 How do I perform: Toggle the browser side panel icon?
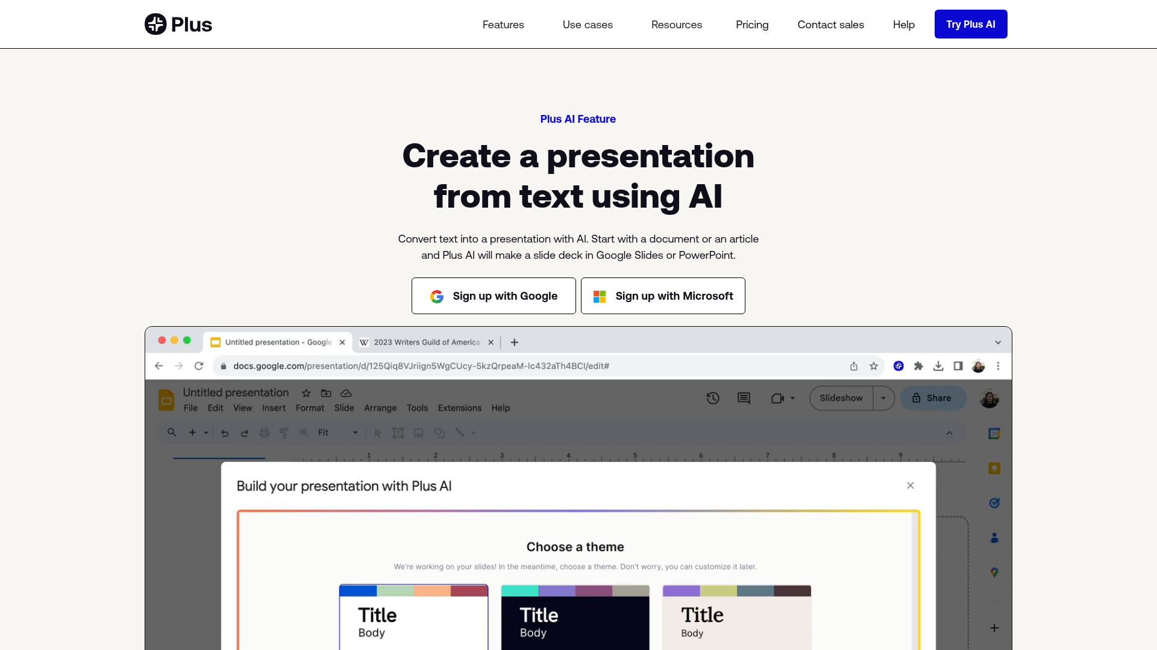(958, 366)
